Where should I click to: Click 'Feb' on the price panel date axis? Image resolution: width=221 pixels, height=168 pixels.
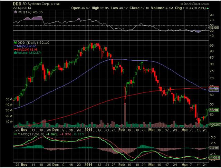122,130
